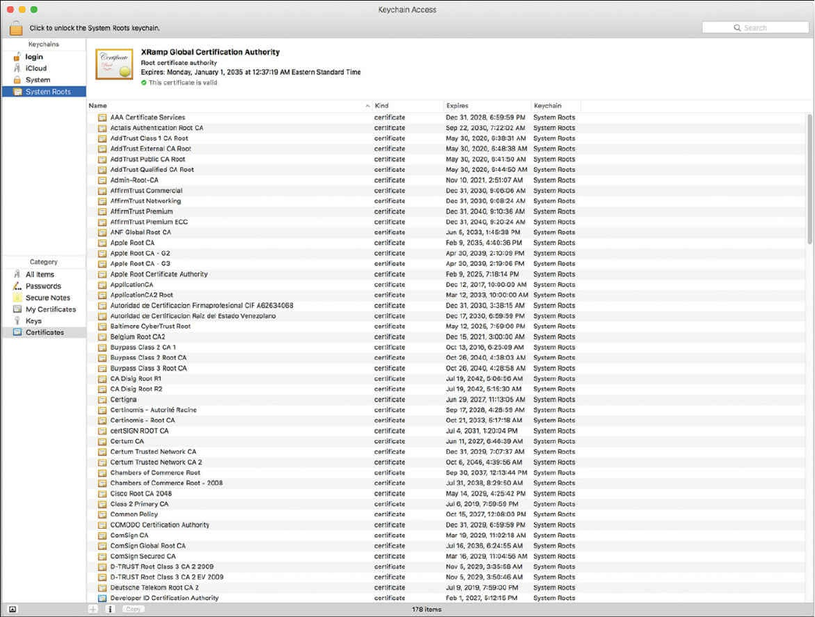Show the Certificates category
Image resolution: width=815 pixels, height=617 pixels.
coord(44,332)
